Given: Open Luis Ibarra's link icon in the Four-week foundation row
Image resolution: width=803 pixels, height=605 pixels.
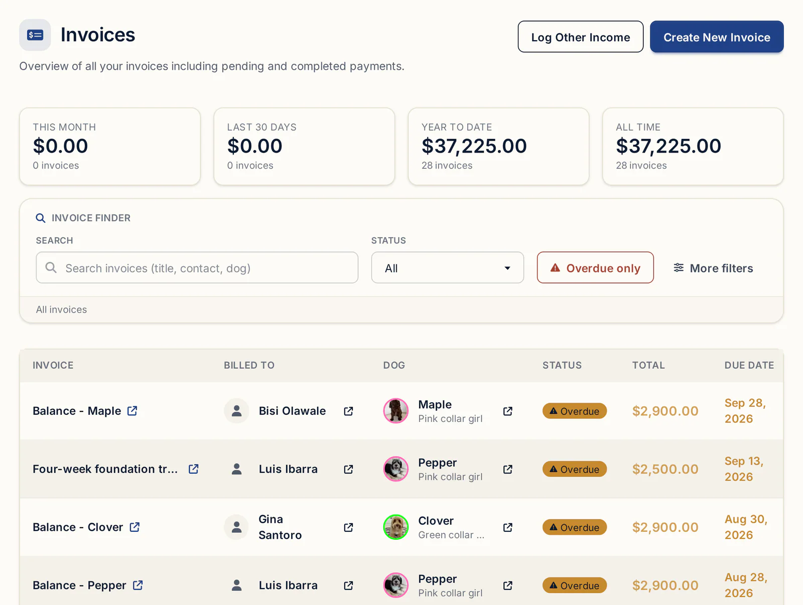Looking at the screenshot, I should pos(348,470).
